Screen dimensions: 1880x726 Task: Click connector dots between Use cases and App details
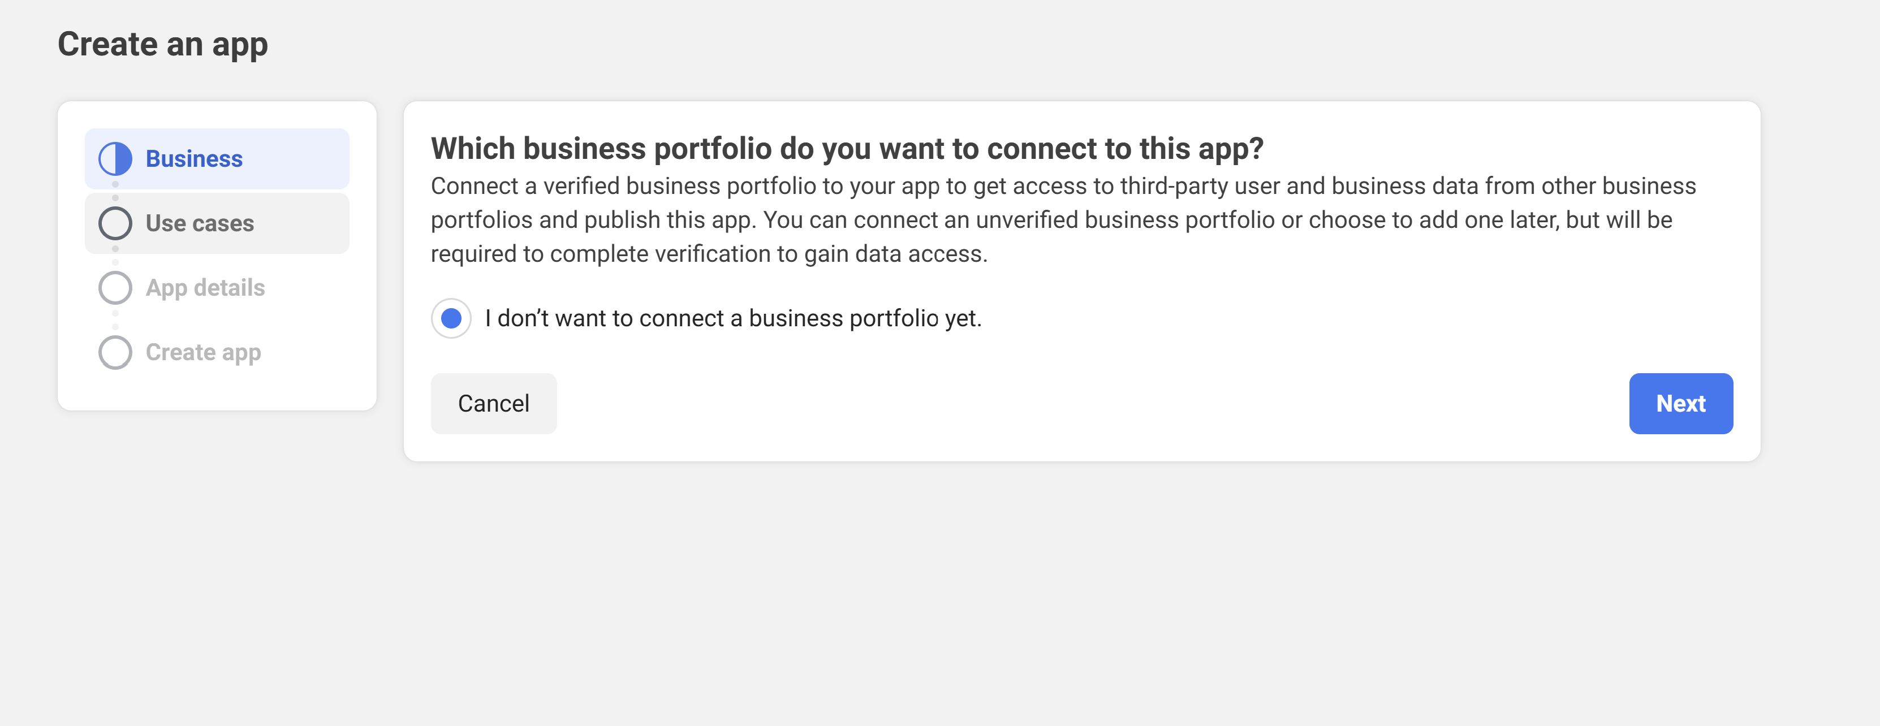[x=115, y=256]
